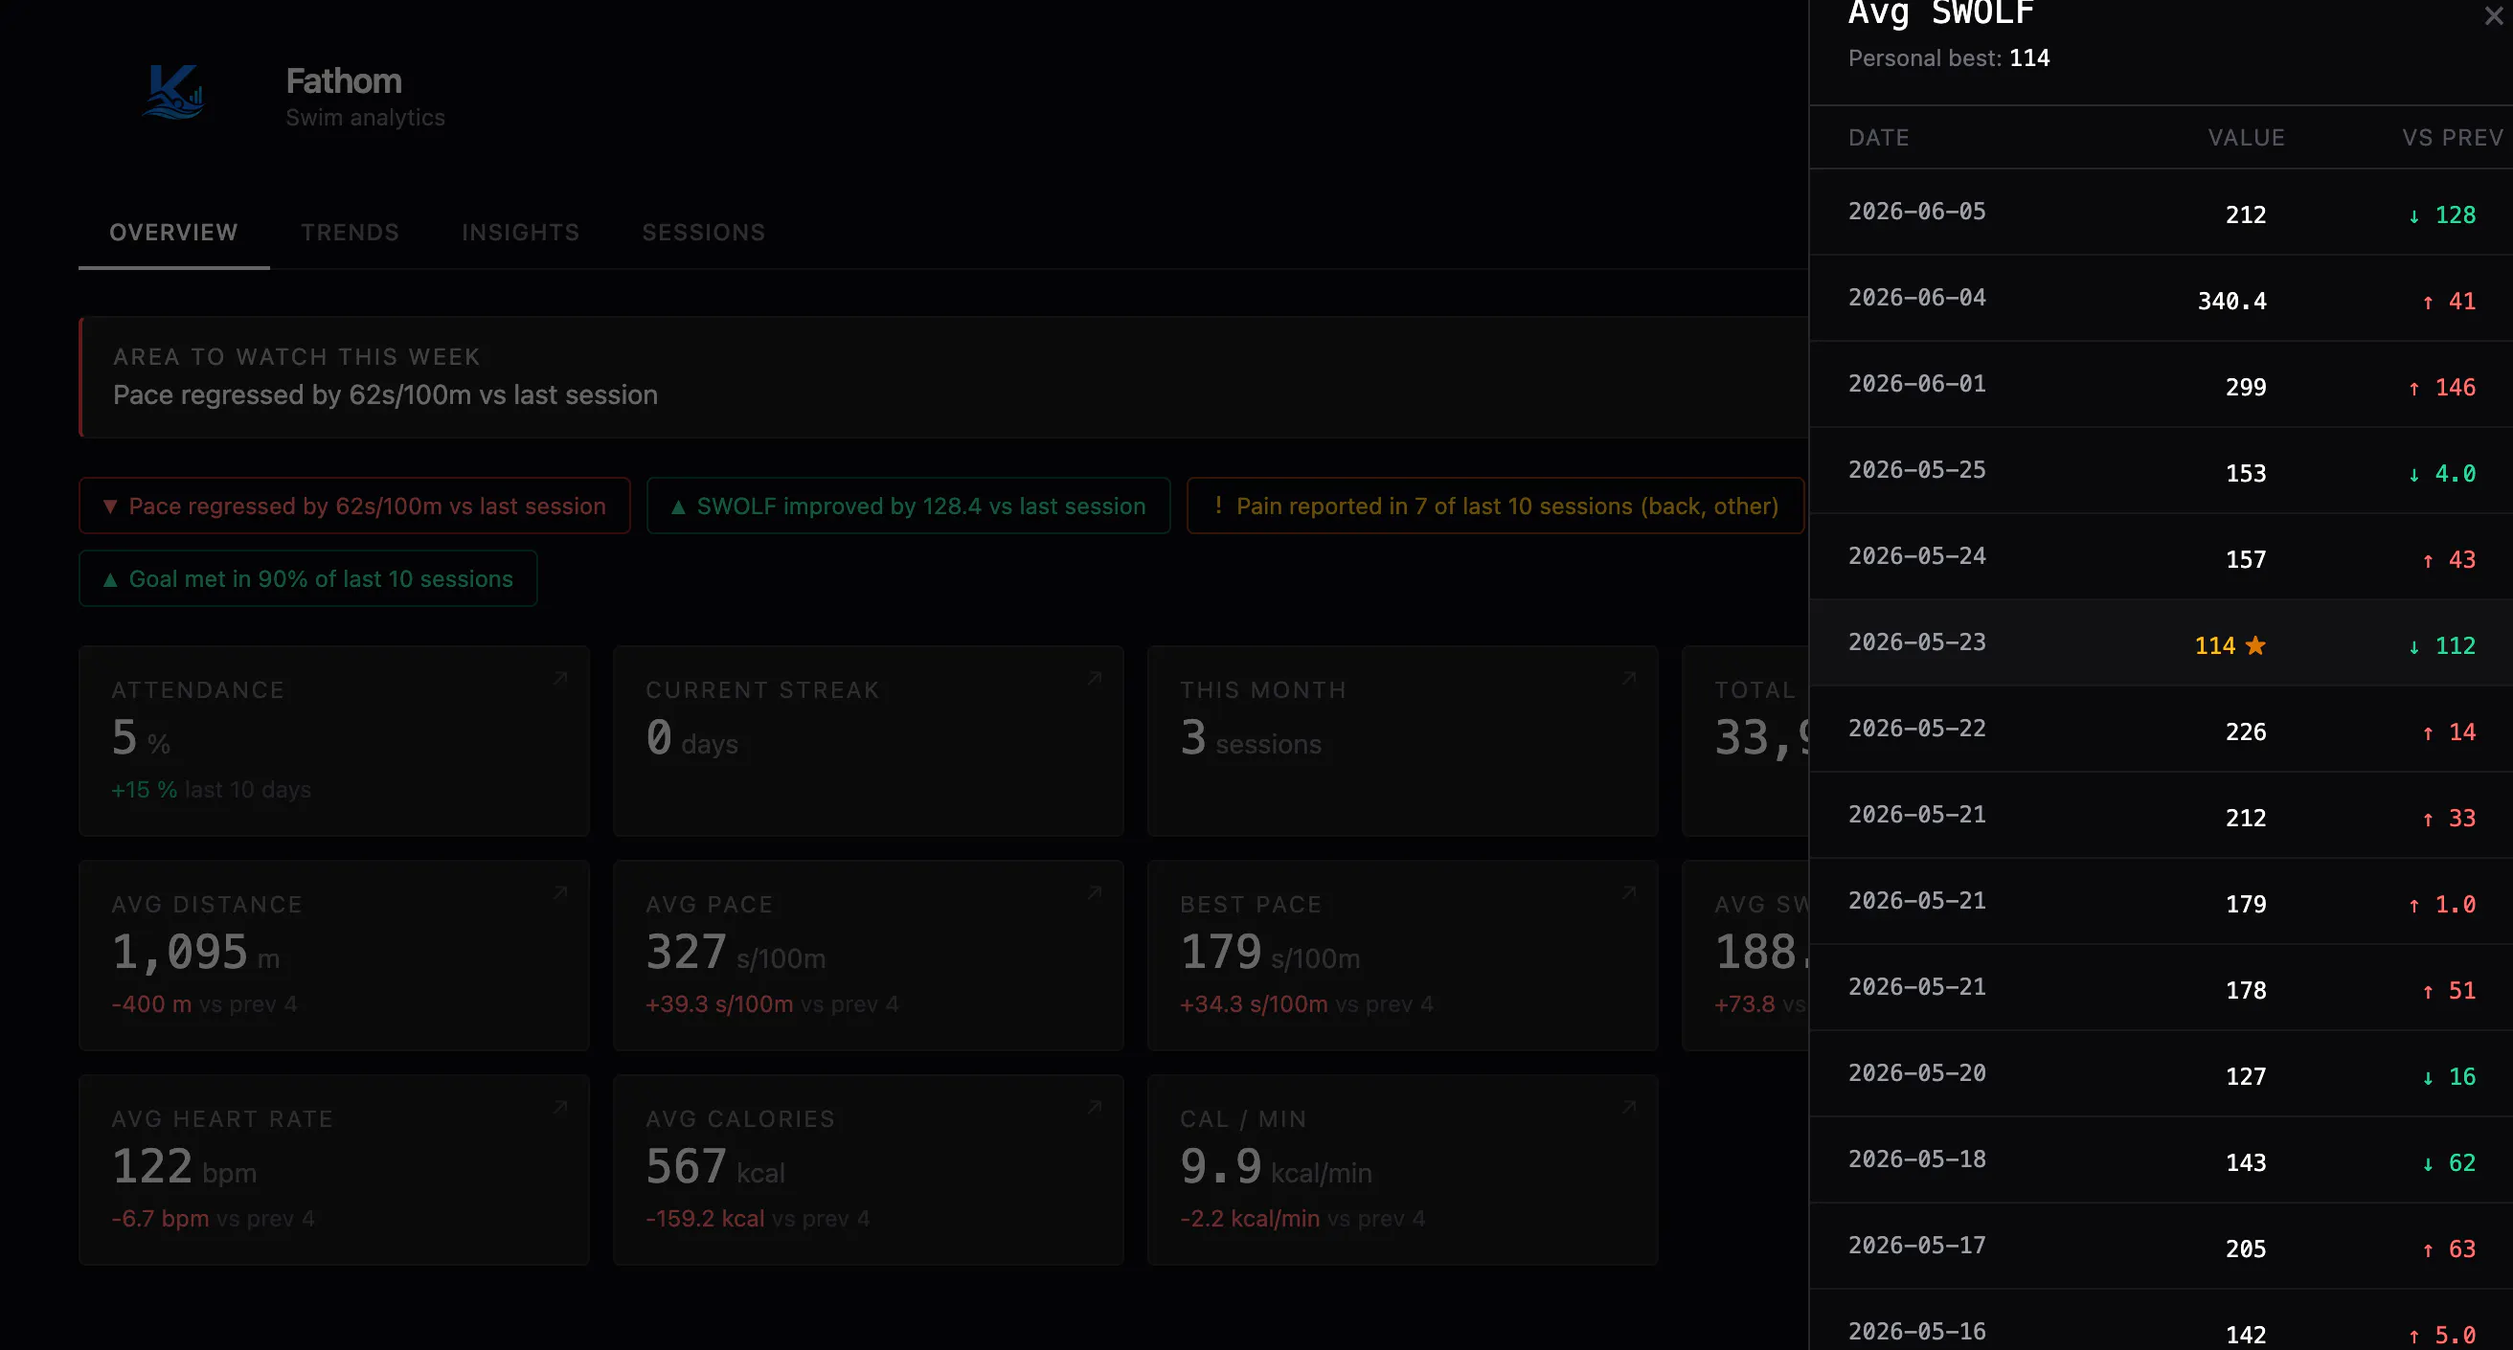Select the 2026-05-16 row date

tap(1916, 1332)
